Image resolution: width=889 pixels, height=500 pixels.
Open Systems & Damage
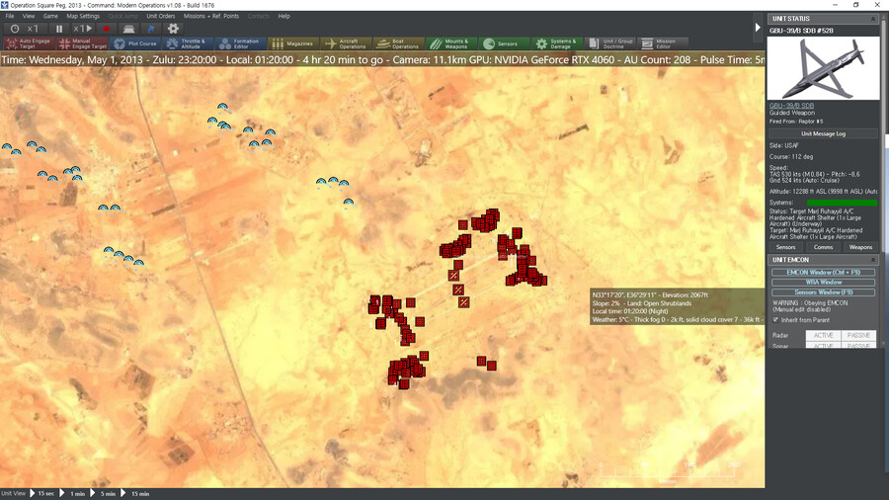(557, 43)
